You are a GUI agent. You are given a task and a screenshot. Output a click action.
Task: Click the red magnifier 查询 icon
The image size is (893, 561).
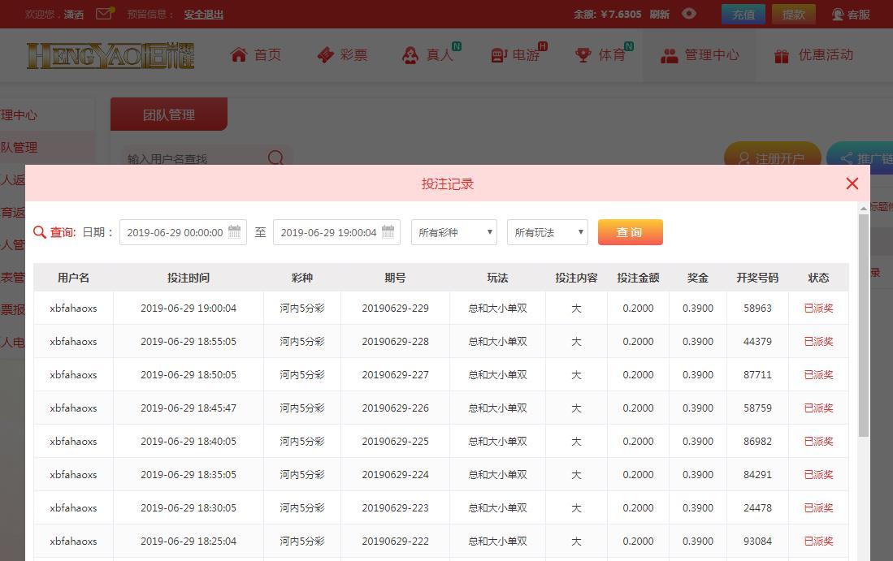[39, 232]
